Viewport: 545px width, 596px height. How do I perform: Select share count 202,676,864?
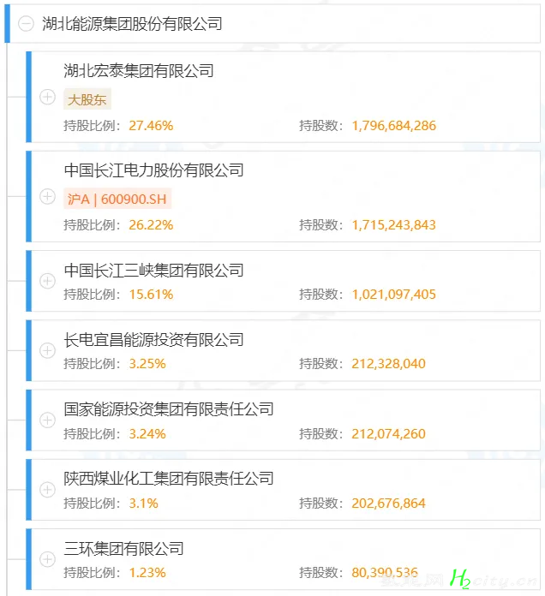click(x=388, y=504)
